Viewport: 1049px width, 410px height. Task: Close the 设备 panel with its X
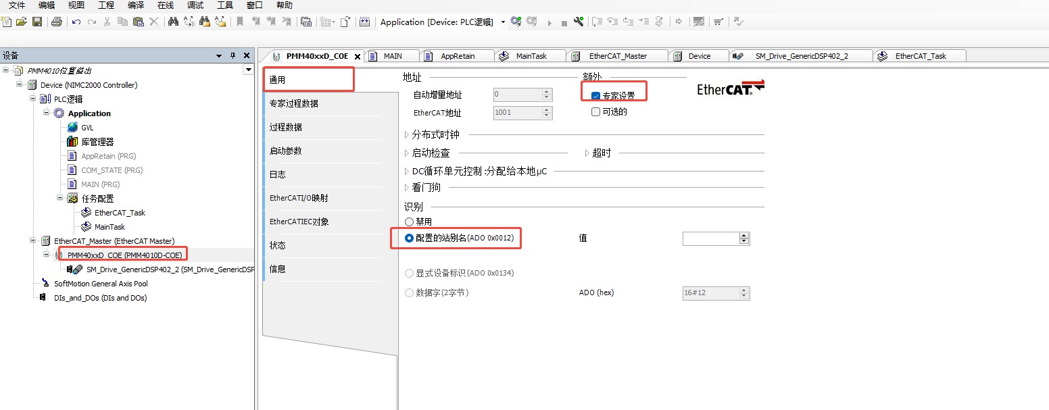point(247,55)
